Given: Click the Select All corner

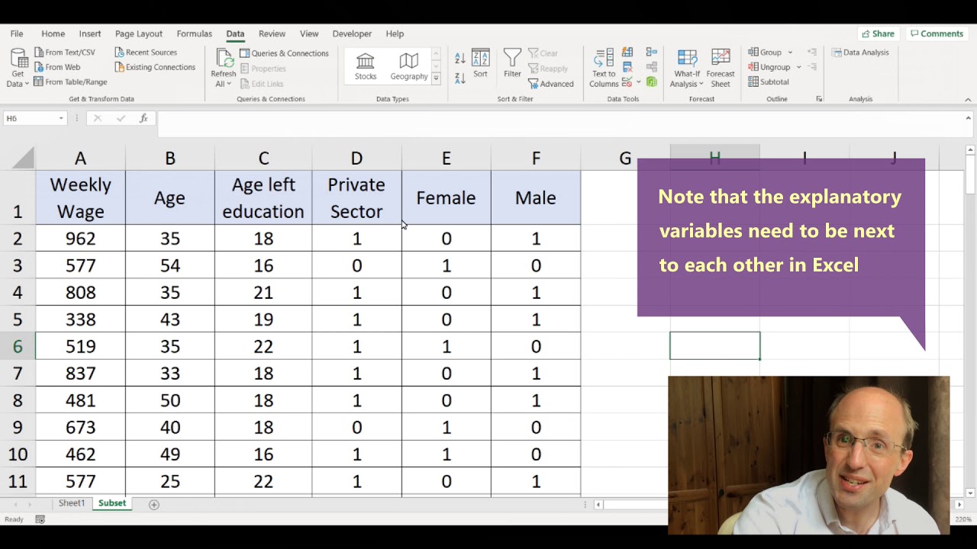Looking at the screenshot, I should [x=23, y=158].
